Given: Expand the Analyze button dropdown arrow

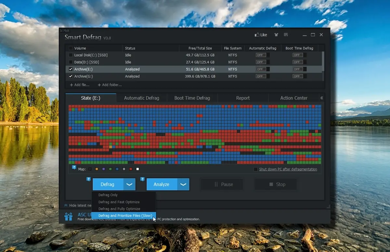Looking at the screenshot, I should click(x=183, y=184).
